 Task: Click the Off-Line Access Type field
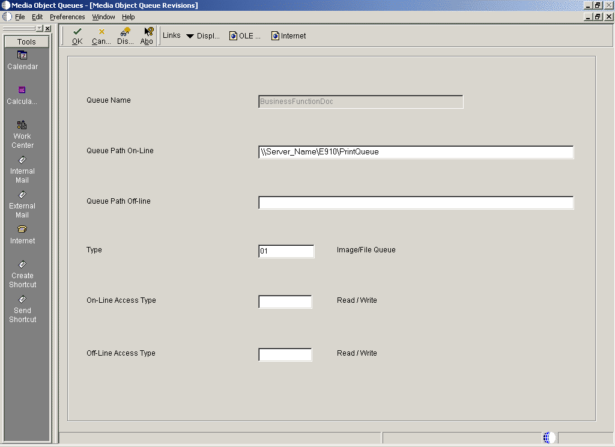tap(285, 354)
